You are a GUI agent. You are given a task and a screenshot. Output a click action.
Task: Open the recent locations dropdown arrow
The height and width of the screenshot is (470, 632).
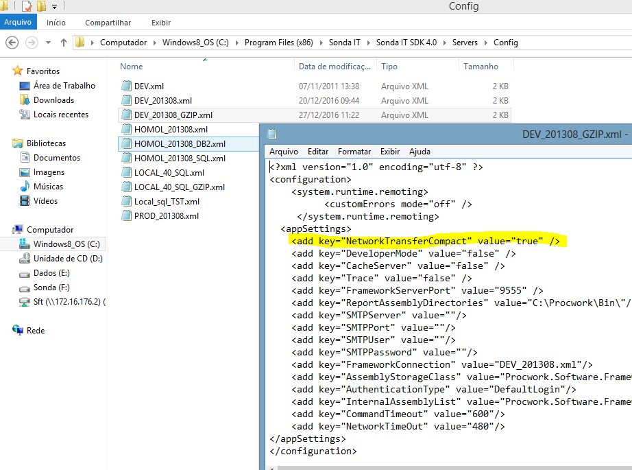[48, 43]
